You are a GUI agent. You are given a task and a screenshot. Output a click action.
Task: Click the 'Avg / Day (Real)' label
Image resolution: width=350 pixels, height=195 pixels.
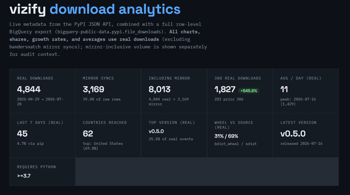(x=301, y=78)
